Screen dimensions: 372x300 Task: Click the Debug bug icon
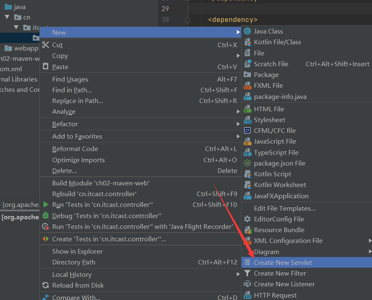tap(46, 216)
